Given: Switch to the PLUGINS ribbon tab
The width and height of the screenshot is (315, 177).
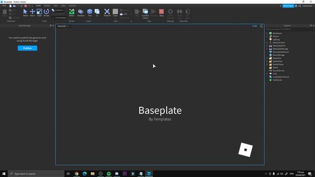Looking at the screenshot, I should click(x=72, y=6).
